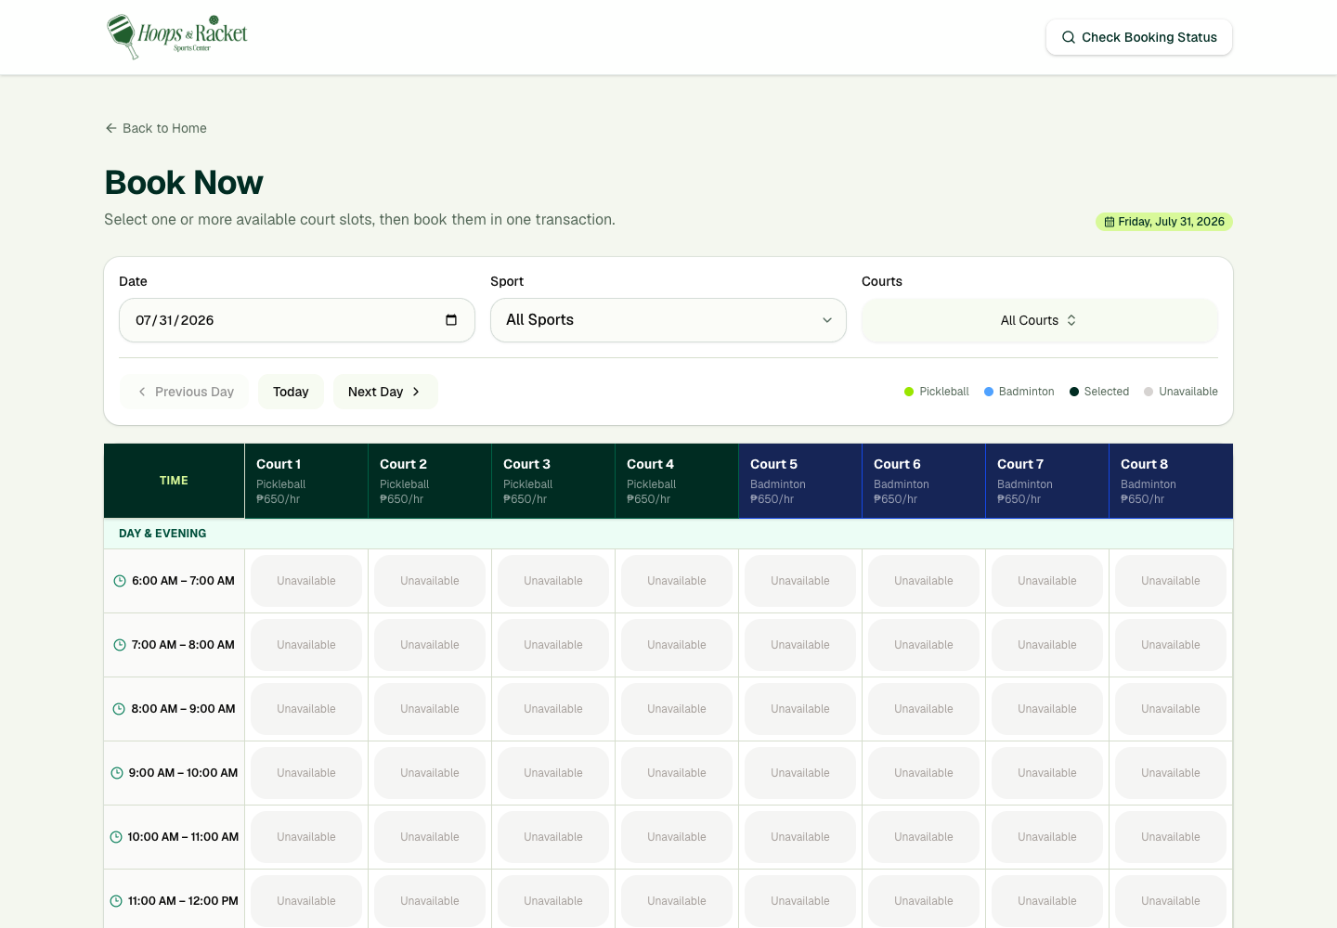
Task: Click the calendar icon in the date badge
Action: coord(1109,222)
